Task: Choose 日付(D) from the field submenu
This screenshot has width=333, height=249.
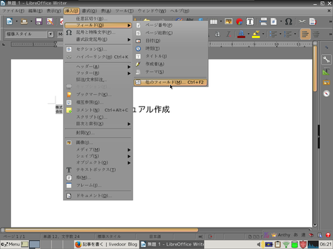Action: [x=171, y=41]
